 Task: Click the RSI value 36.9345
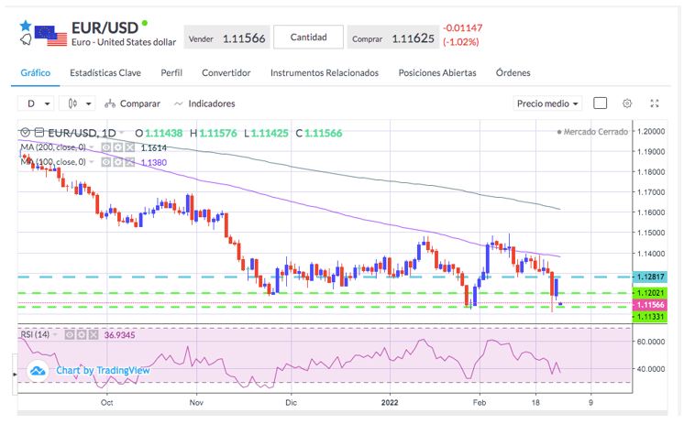(119, 335)
